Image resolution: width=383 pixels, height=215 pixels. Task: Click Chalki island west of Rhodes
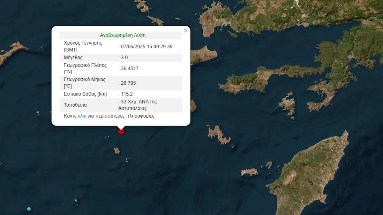tap(249, 172)
